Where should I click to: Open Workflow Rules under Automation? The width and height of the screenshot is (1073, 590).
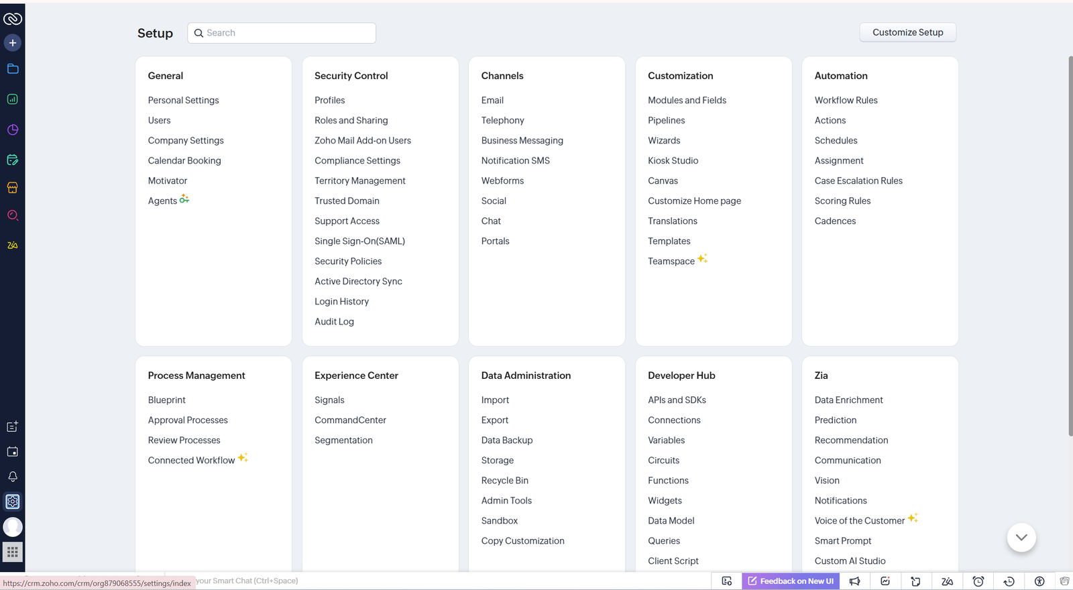tap(846, 101)
